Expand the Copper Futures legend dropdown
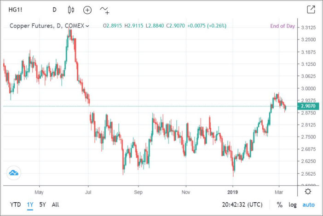The image size is (323, 216). click(x=87, y=26)
